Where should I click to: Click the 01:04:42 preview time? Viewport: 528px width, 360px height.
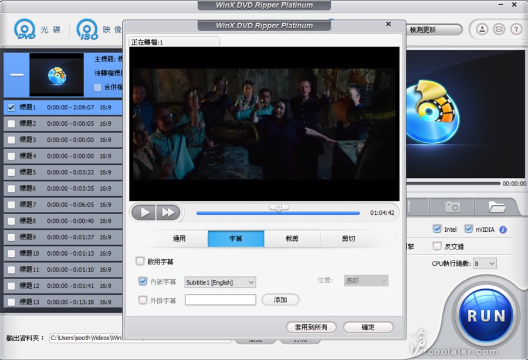pyautogui.click(x=382, y=212)
